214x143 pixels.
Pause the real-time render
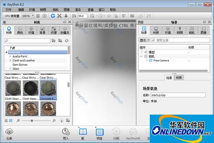[38, 16]
